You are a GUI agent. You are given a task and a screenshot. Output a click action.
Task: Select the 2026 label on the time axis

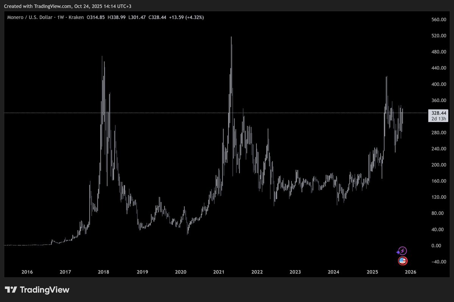[410, 272]
